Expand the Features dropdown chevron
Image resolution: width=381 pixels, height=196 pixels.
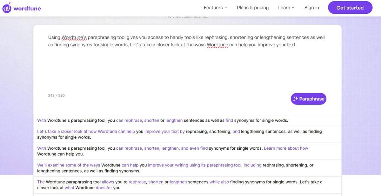(x=225, y=8)
